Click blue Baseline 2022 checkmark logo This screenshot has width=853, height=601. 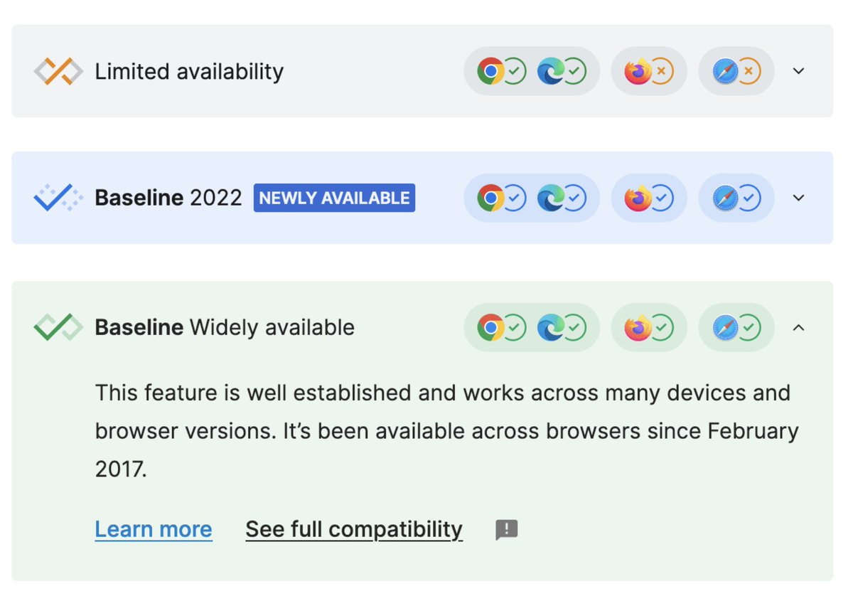[x=58, y=198]
